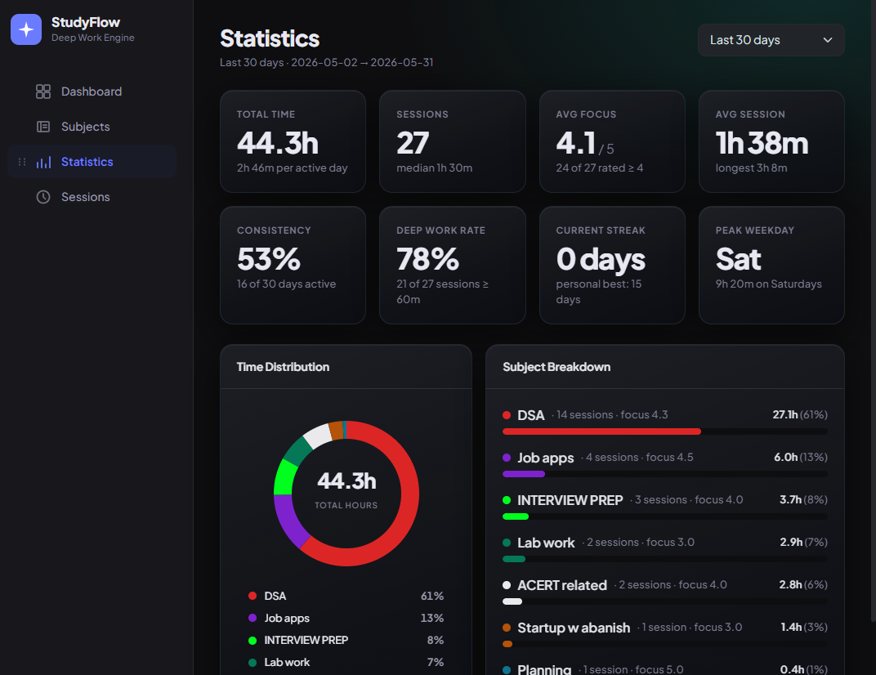This screenshot has width=876, height=675.
Task: Click the orange Startup w abanish dot
Action: [x=507, y=628]
